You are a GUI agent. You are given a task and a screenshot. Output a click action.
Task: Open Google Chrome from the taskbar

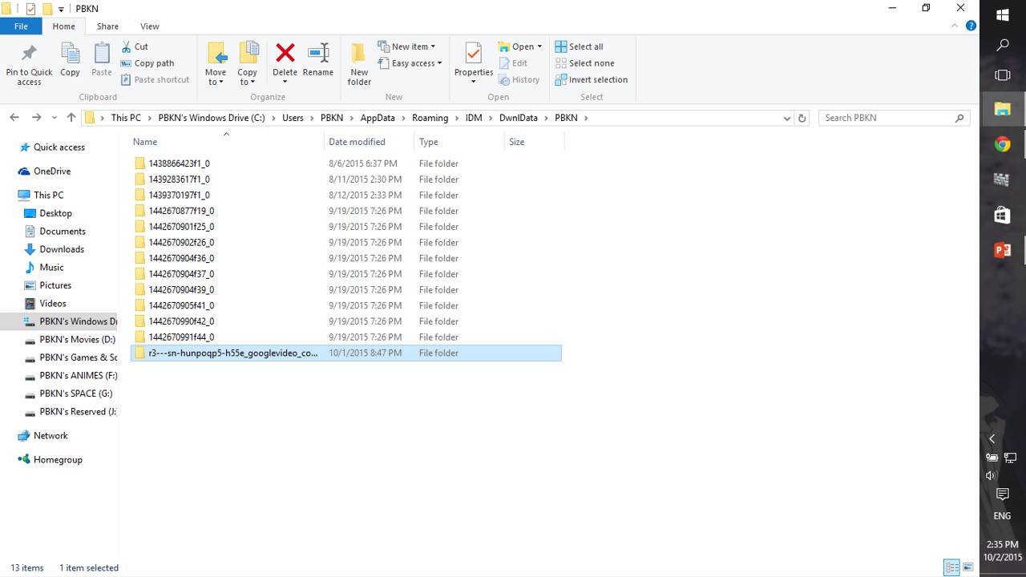(x=1002, y=144)
